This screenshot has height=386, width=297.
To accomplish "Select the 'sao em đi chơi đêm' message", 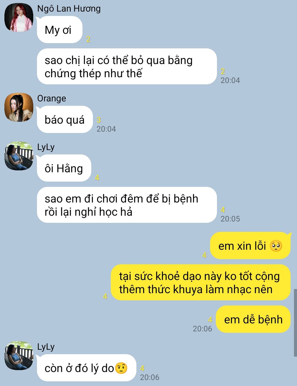I will point(127,205).
